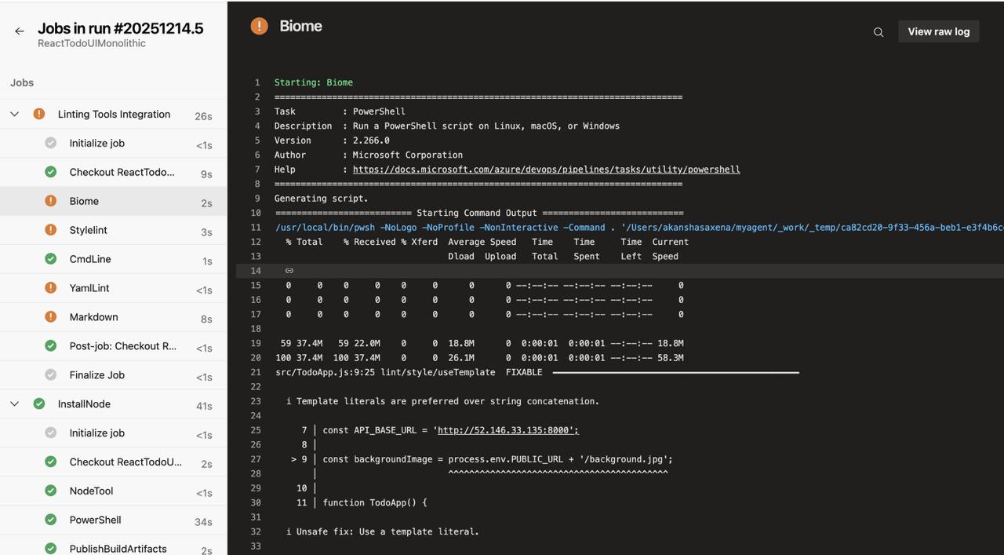
Task: Open the log search magnifier icon
Action: coord(878,32)
